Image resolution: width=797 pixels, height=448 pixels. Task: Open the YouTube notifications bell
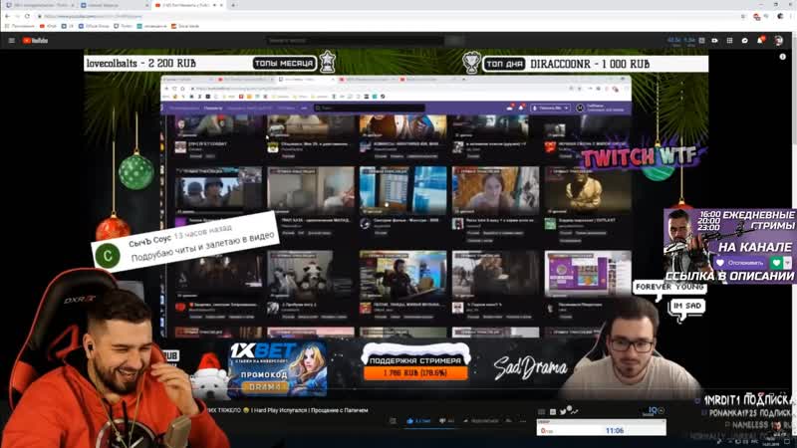(760, 41)
